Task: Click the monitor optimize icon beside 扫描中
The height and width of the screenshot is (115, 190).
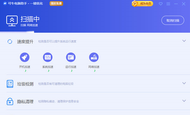Action: point(12,21)
